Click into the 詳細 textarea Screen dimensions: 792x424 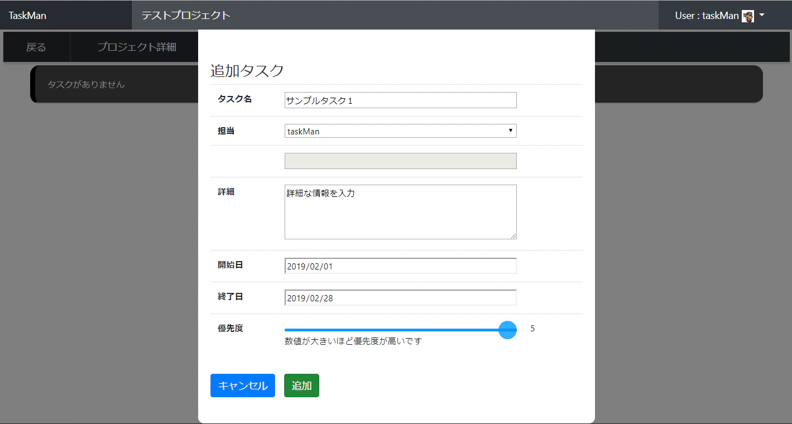pyautogui.click(x=401, y=212)
